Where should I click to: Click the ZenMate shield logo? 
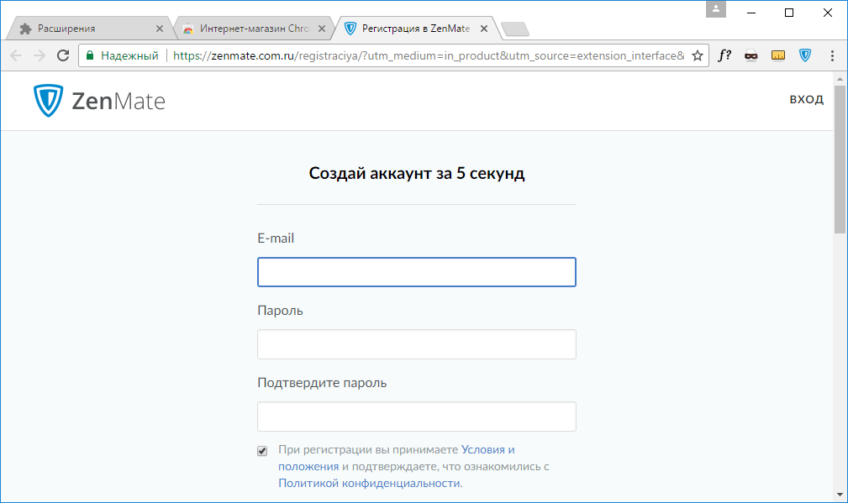(48, 101)
